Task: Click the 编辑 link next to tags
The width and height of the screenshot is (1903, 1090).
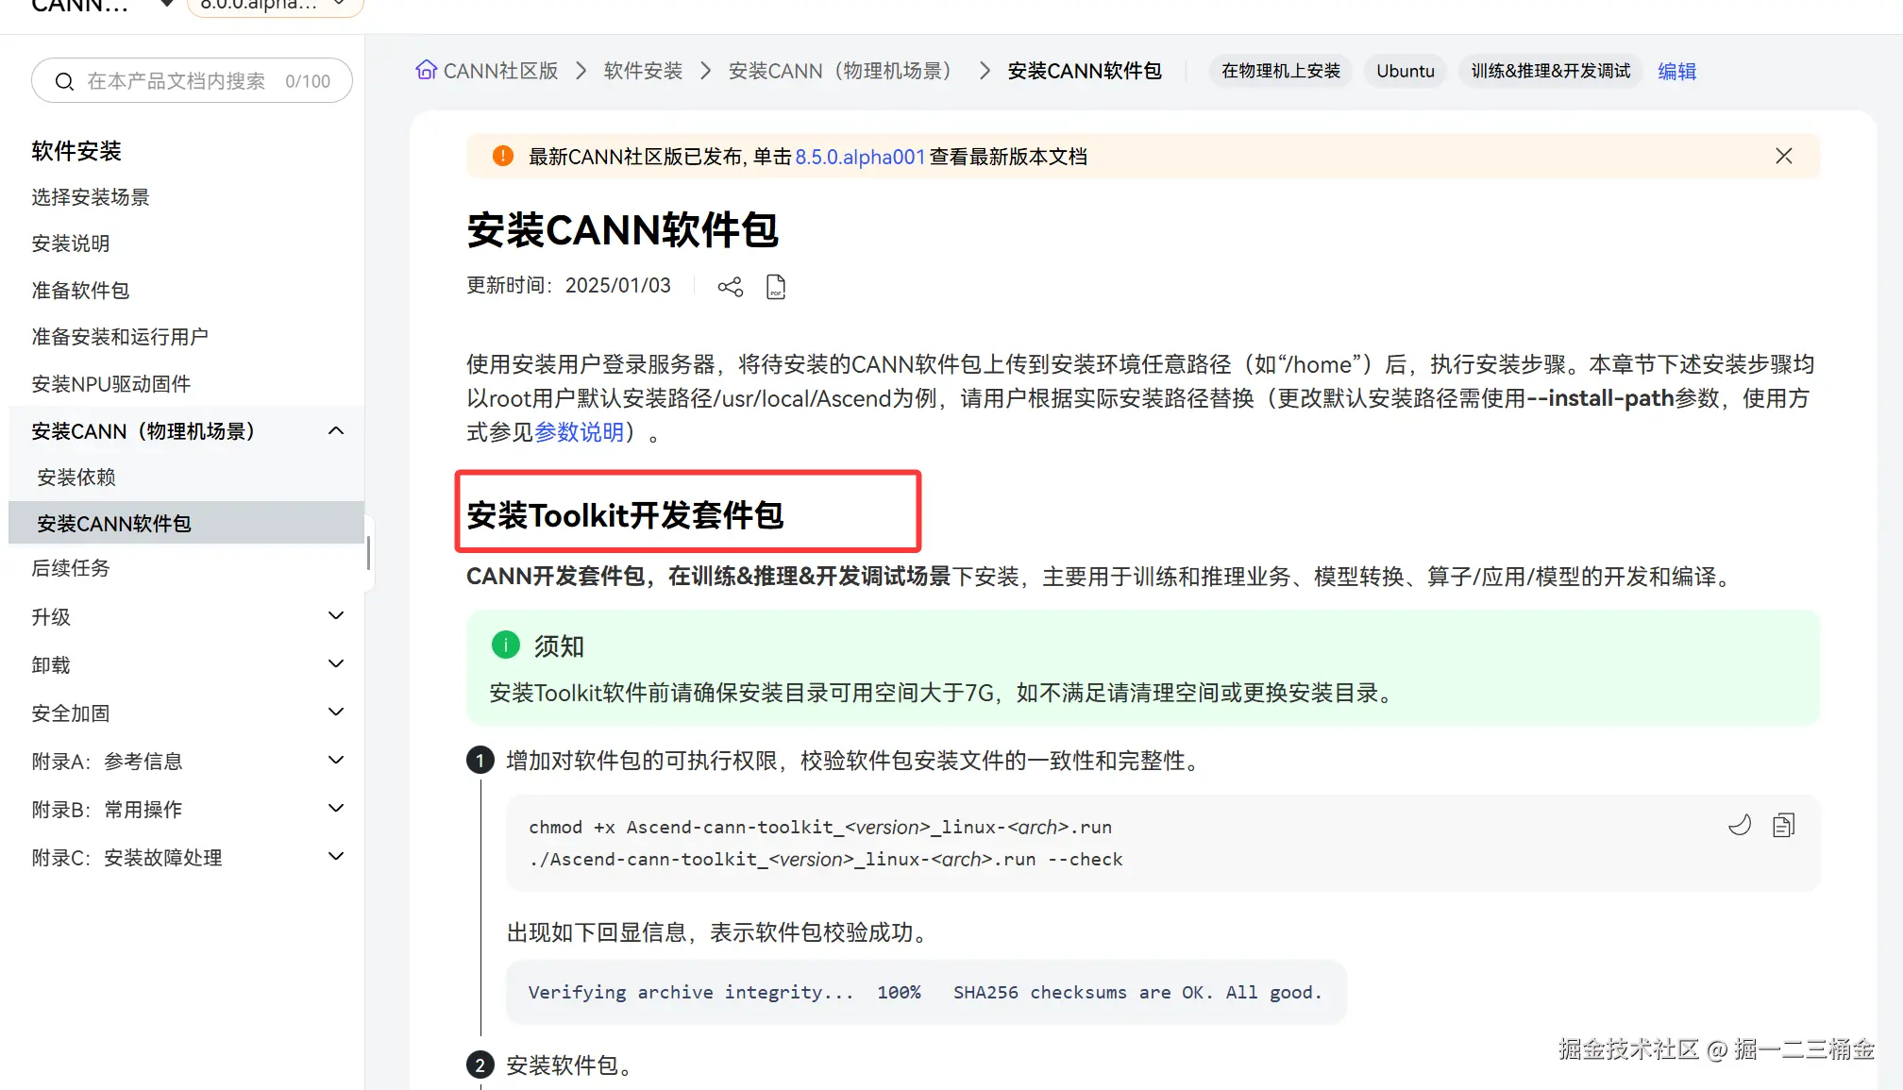Action: [1676, 72]
